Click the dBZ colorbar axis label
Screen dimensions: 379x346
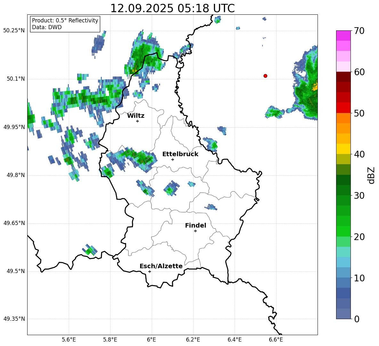pyautogui.click(x=371, y=175)
